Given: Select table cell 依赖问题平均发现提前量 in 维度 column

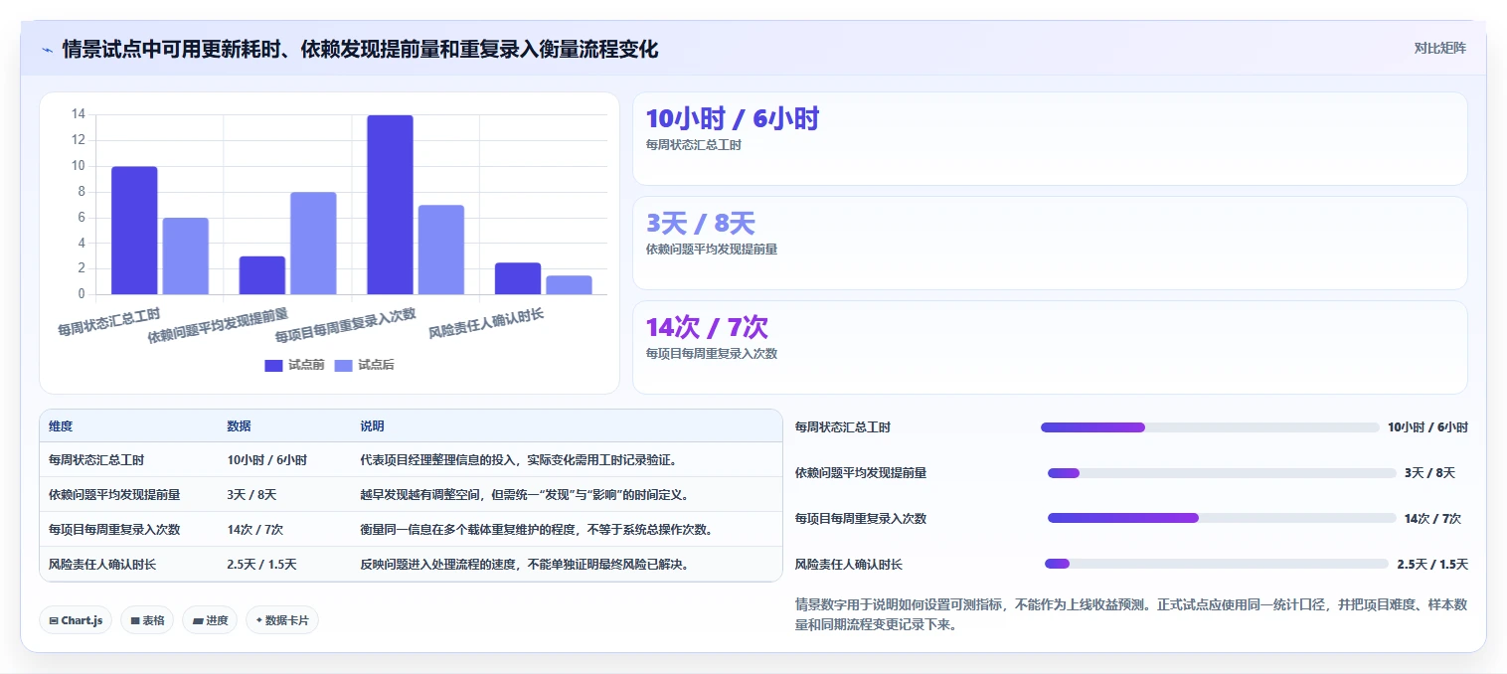Looking at the screenshot, I should tap(114, 494).
